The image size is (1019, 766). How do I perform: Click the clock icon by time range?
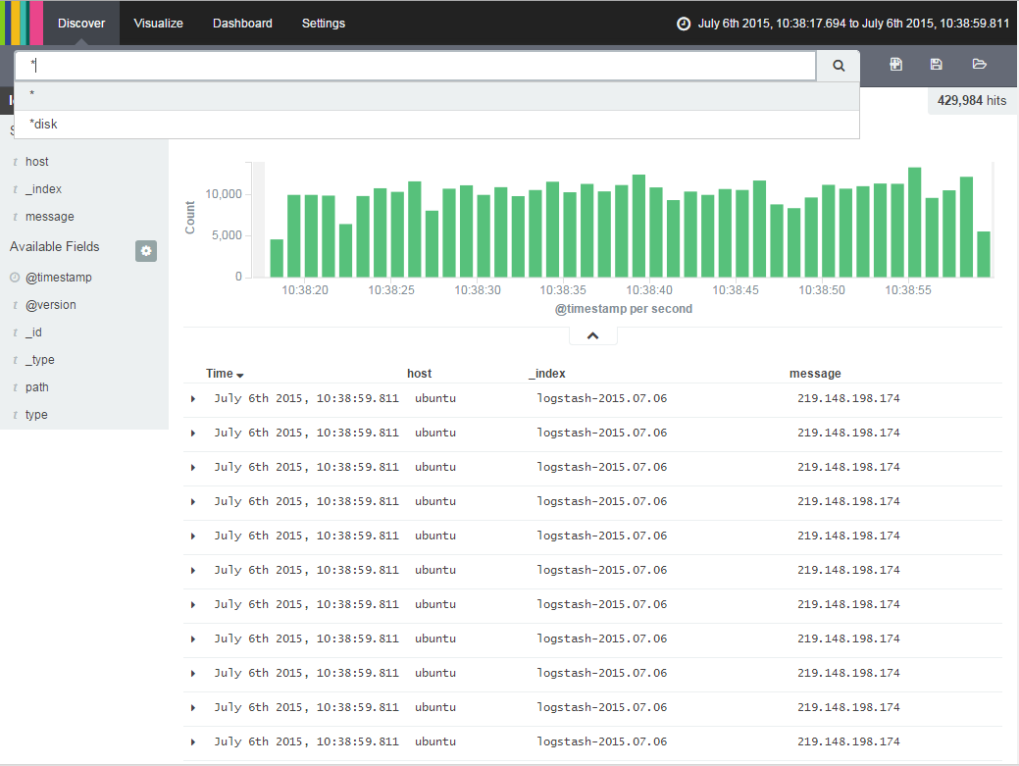click(x=684, y=25)
